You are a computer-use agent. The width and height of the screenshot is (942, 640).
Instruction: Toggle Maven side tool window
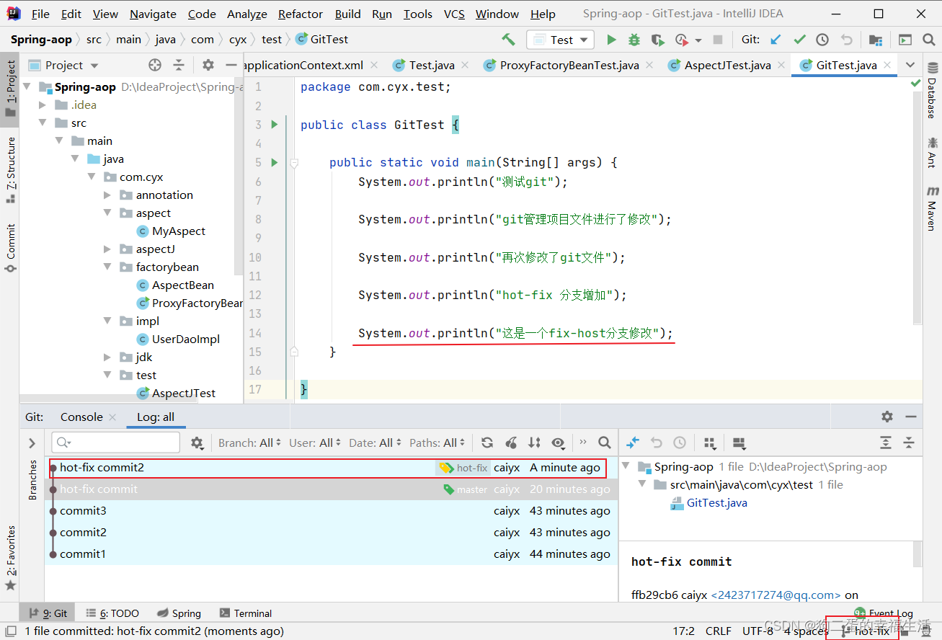[x=932, y=208]
